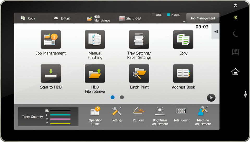Tap the Scan to HDD icon
This screenshot has height=142, width=250.
[51, 74]
